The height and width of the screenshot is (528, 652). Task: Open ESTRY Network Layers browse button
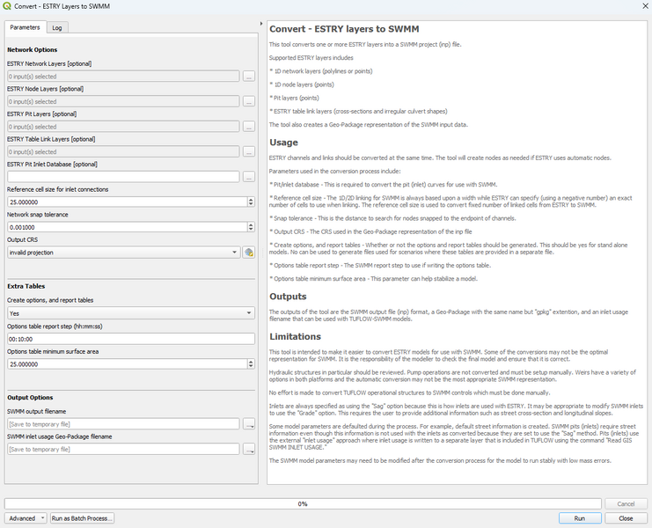(249, 77)
